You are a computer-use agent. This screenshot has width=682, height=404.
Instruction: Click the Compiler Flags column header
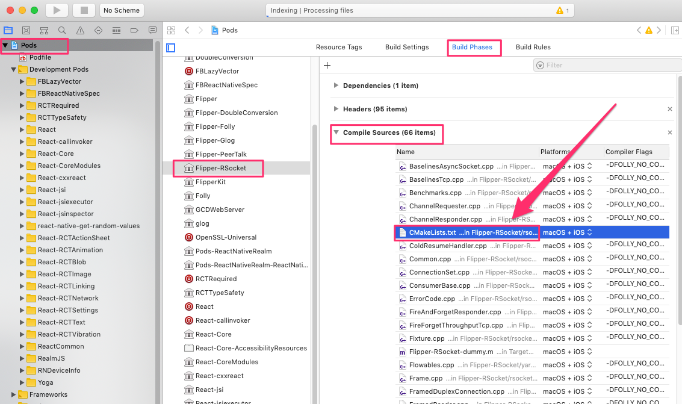tap(636, 152)
